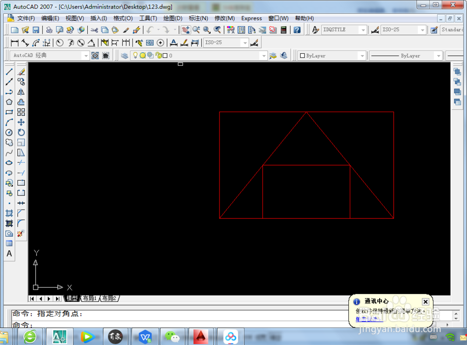
Task: Select the Trim modify tool
Action: click(x=21, y=162)
